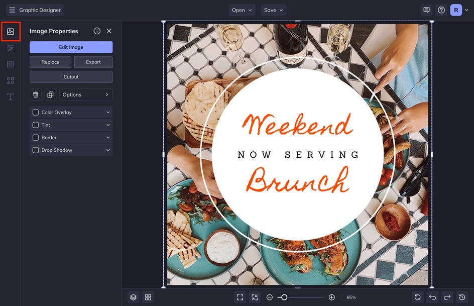Close the Image Properties panel
474x306 pixels.
coord(109,31)
